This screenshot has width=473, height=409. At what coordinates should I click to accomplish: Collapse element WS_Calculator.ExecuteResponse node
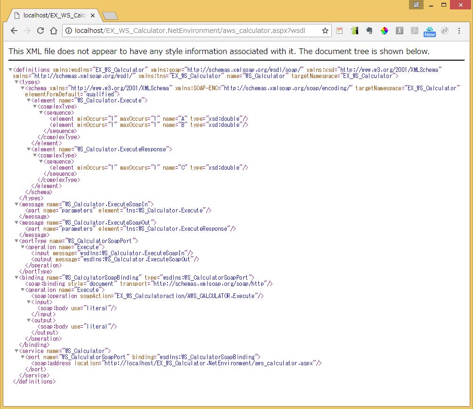(29, 149)
